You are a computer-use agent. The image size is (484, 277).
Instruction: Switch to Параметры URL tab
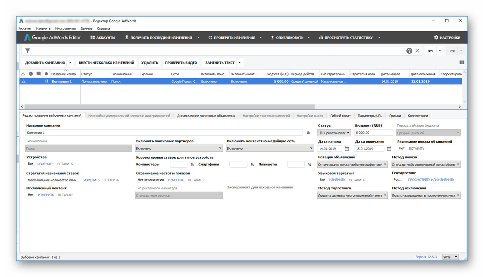(370, 116)
